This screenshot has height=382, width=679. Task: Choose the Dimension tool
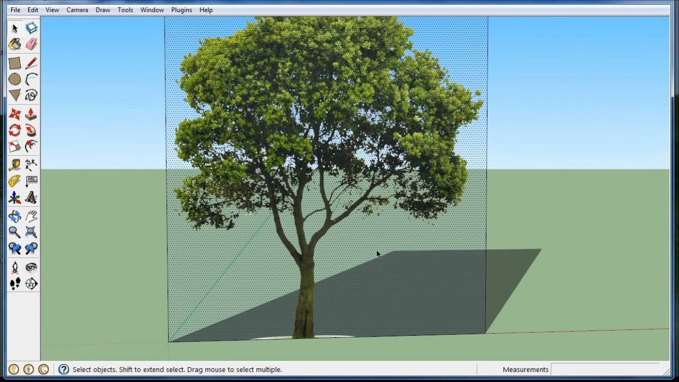(31, 165)
